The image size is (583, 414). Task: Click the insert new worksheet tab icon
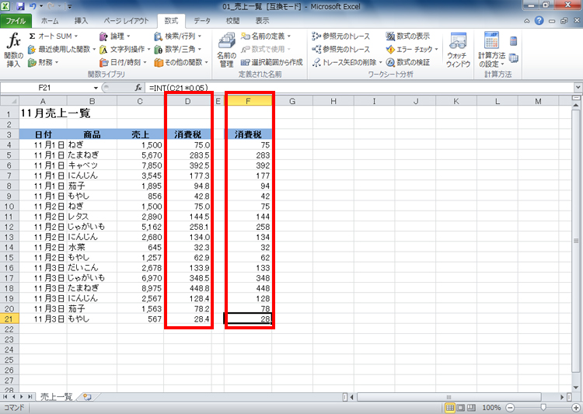click(87, 397)
